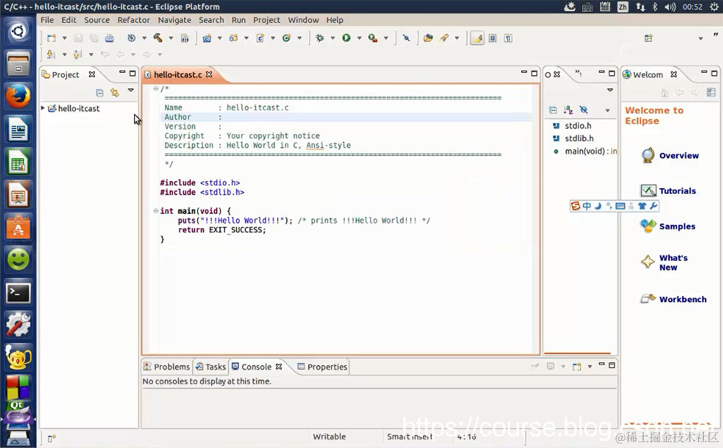Open What's New link in Welcome

tap(664, 263)
